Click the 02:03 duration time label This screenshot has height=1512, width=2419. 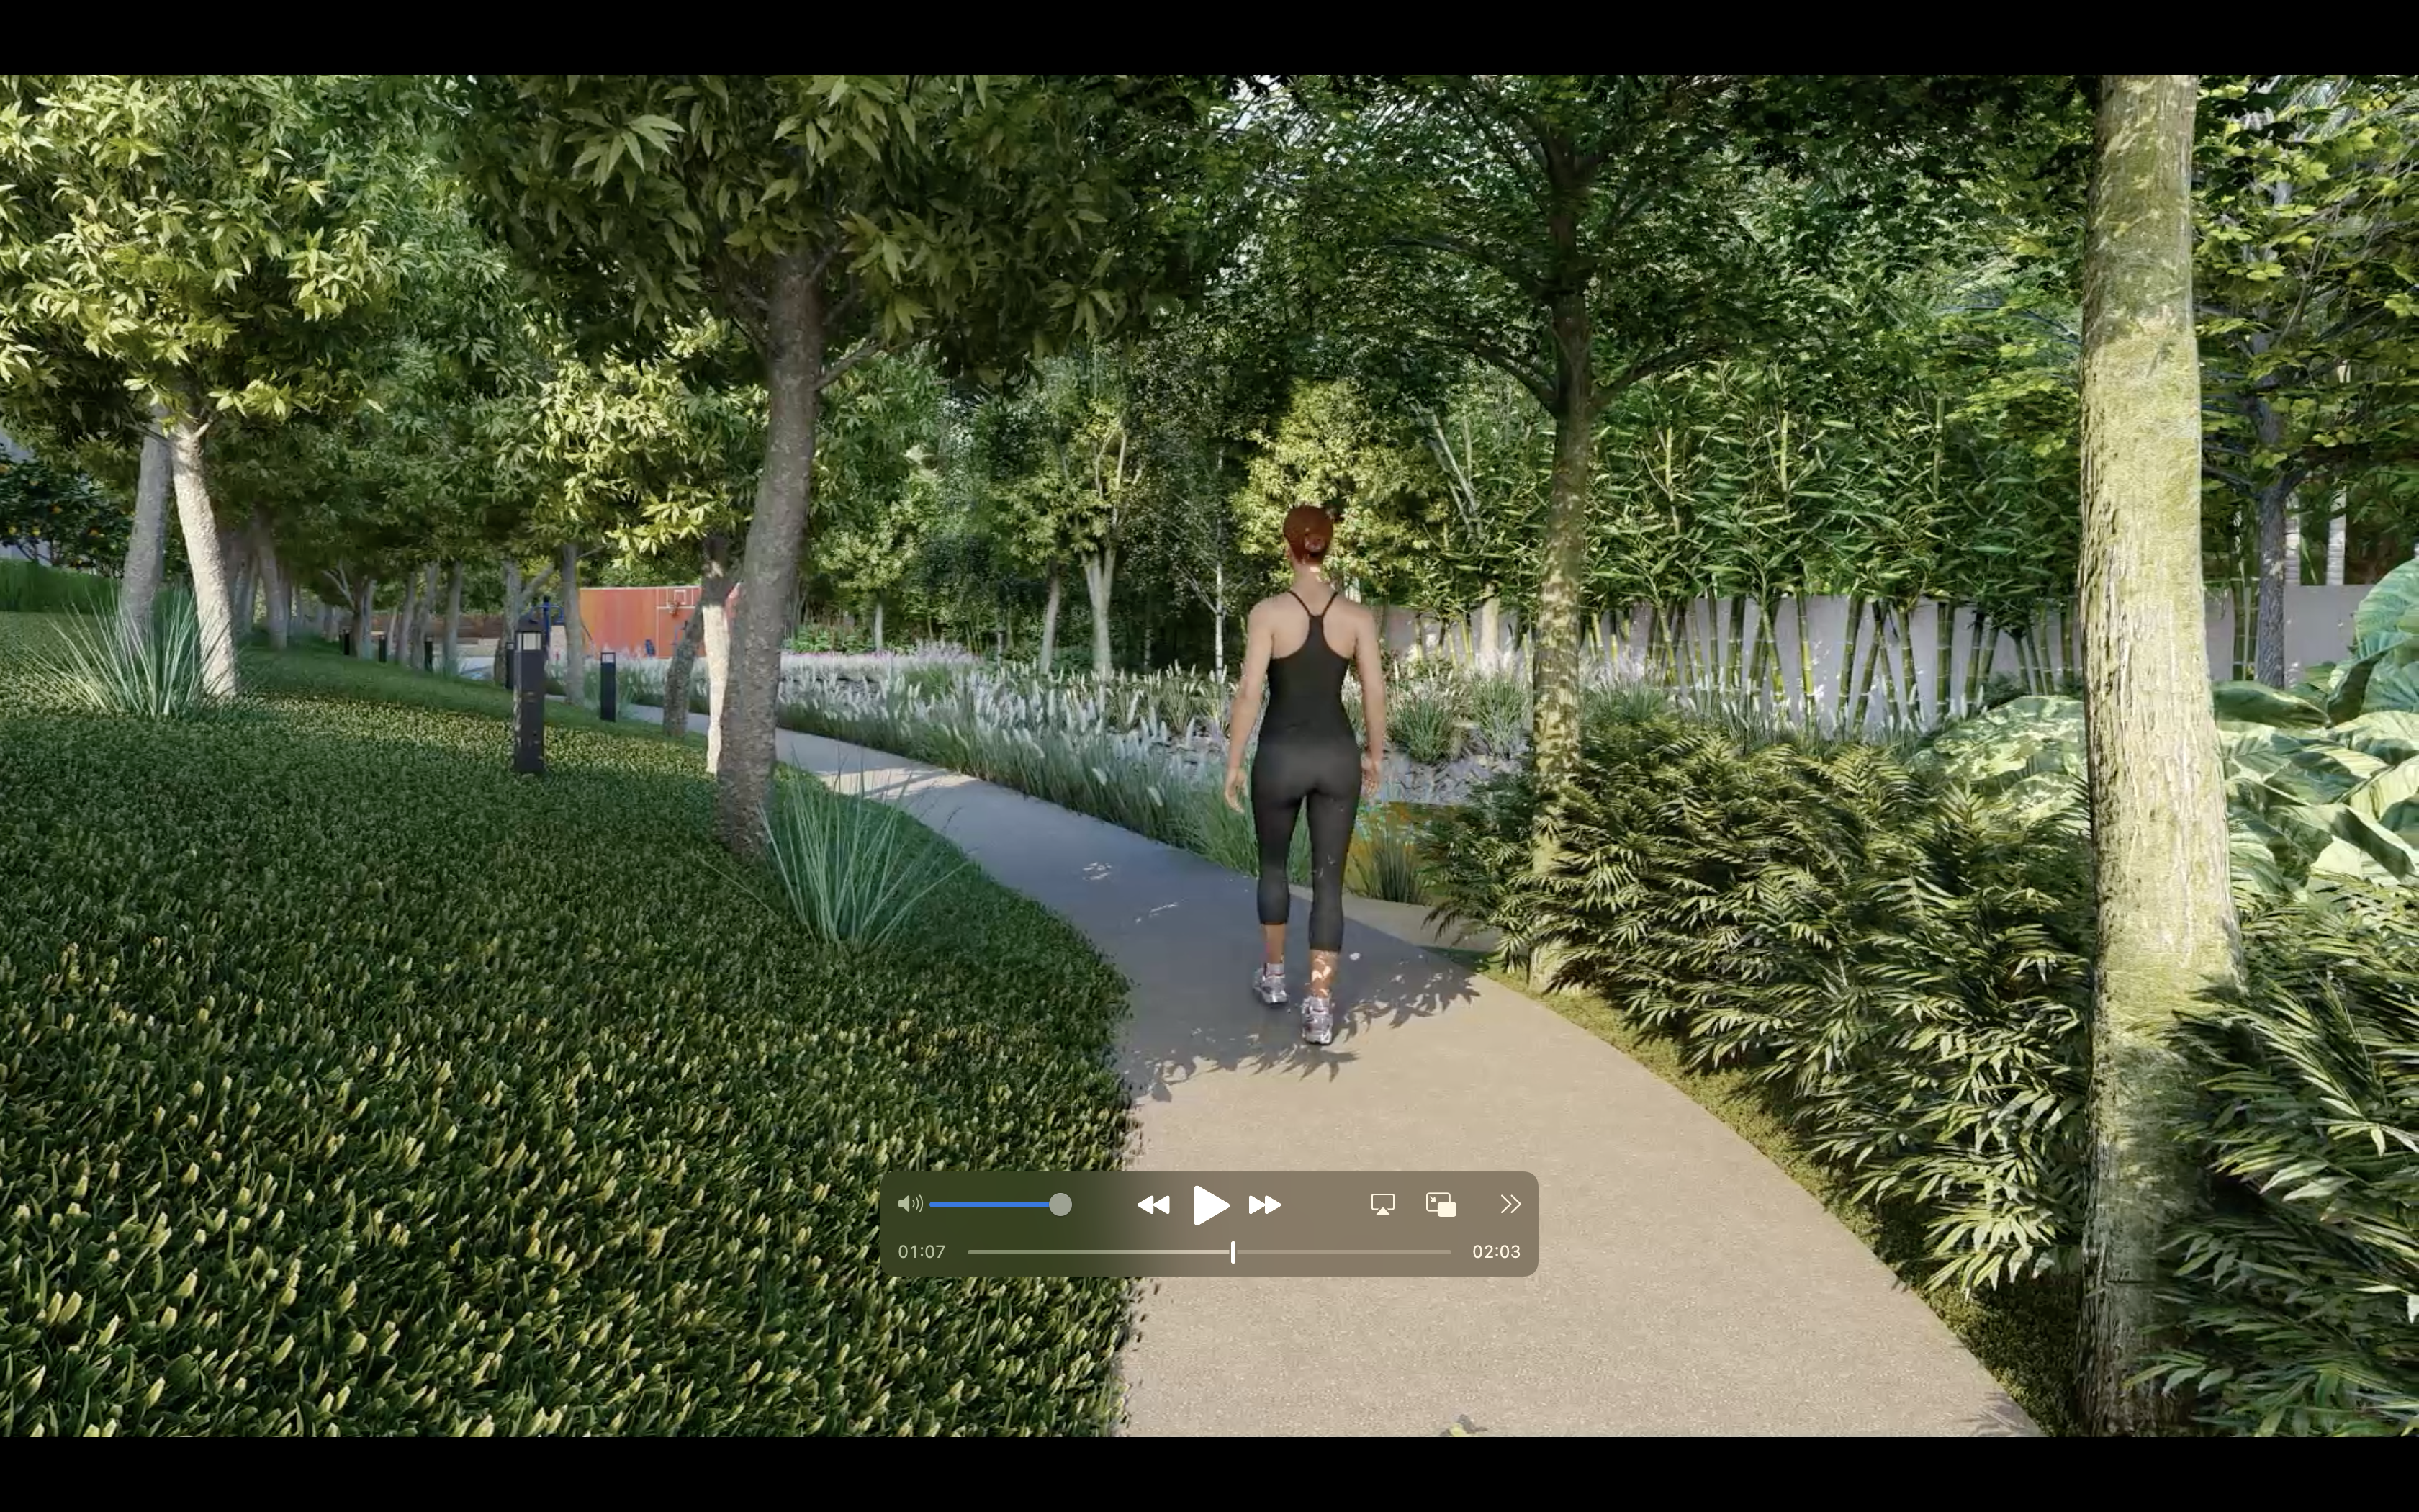[x=1495, y=1252]
